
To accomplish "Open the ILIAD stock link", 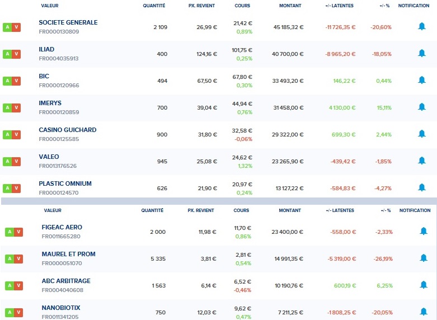I will click(46, 49).
